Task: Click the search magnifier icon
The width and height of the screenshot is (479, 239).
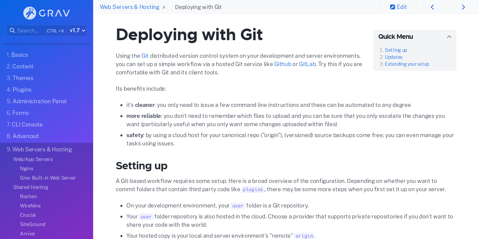Action: tap(12, 30)
